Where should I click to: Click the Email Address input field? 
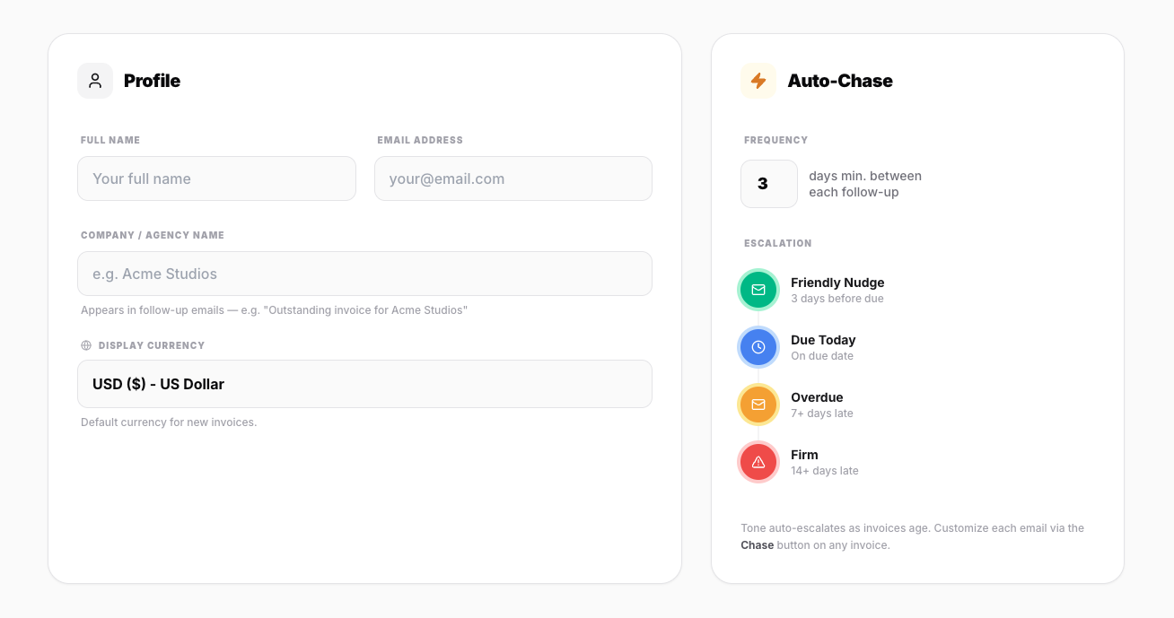tap(513, 178)
